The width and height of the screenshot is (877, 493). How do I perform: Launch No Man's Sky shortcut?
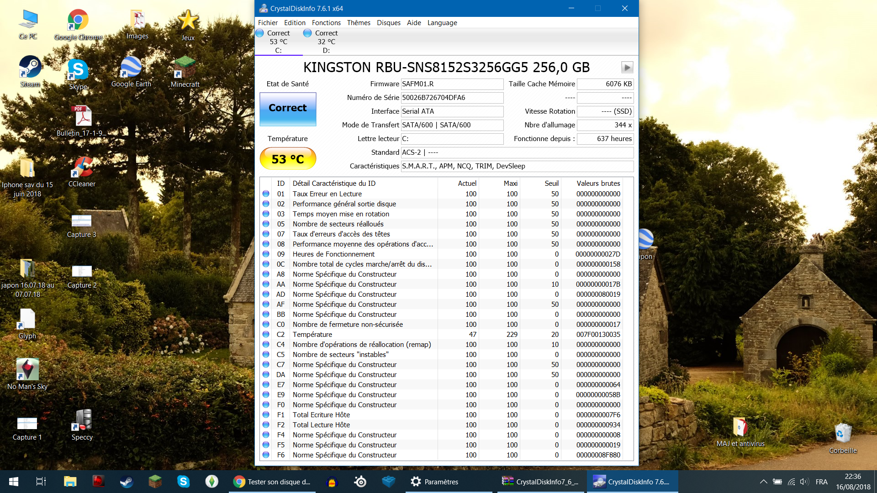coord(27,374)
